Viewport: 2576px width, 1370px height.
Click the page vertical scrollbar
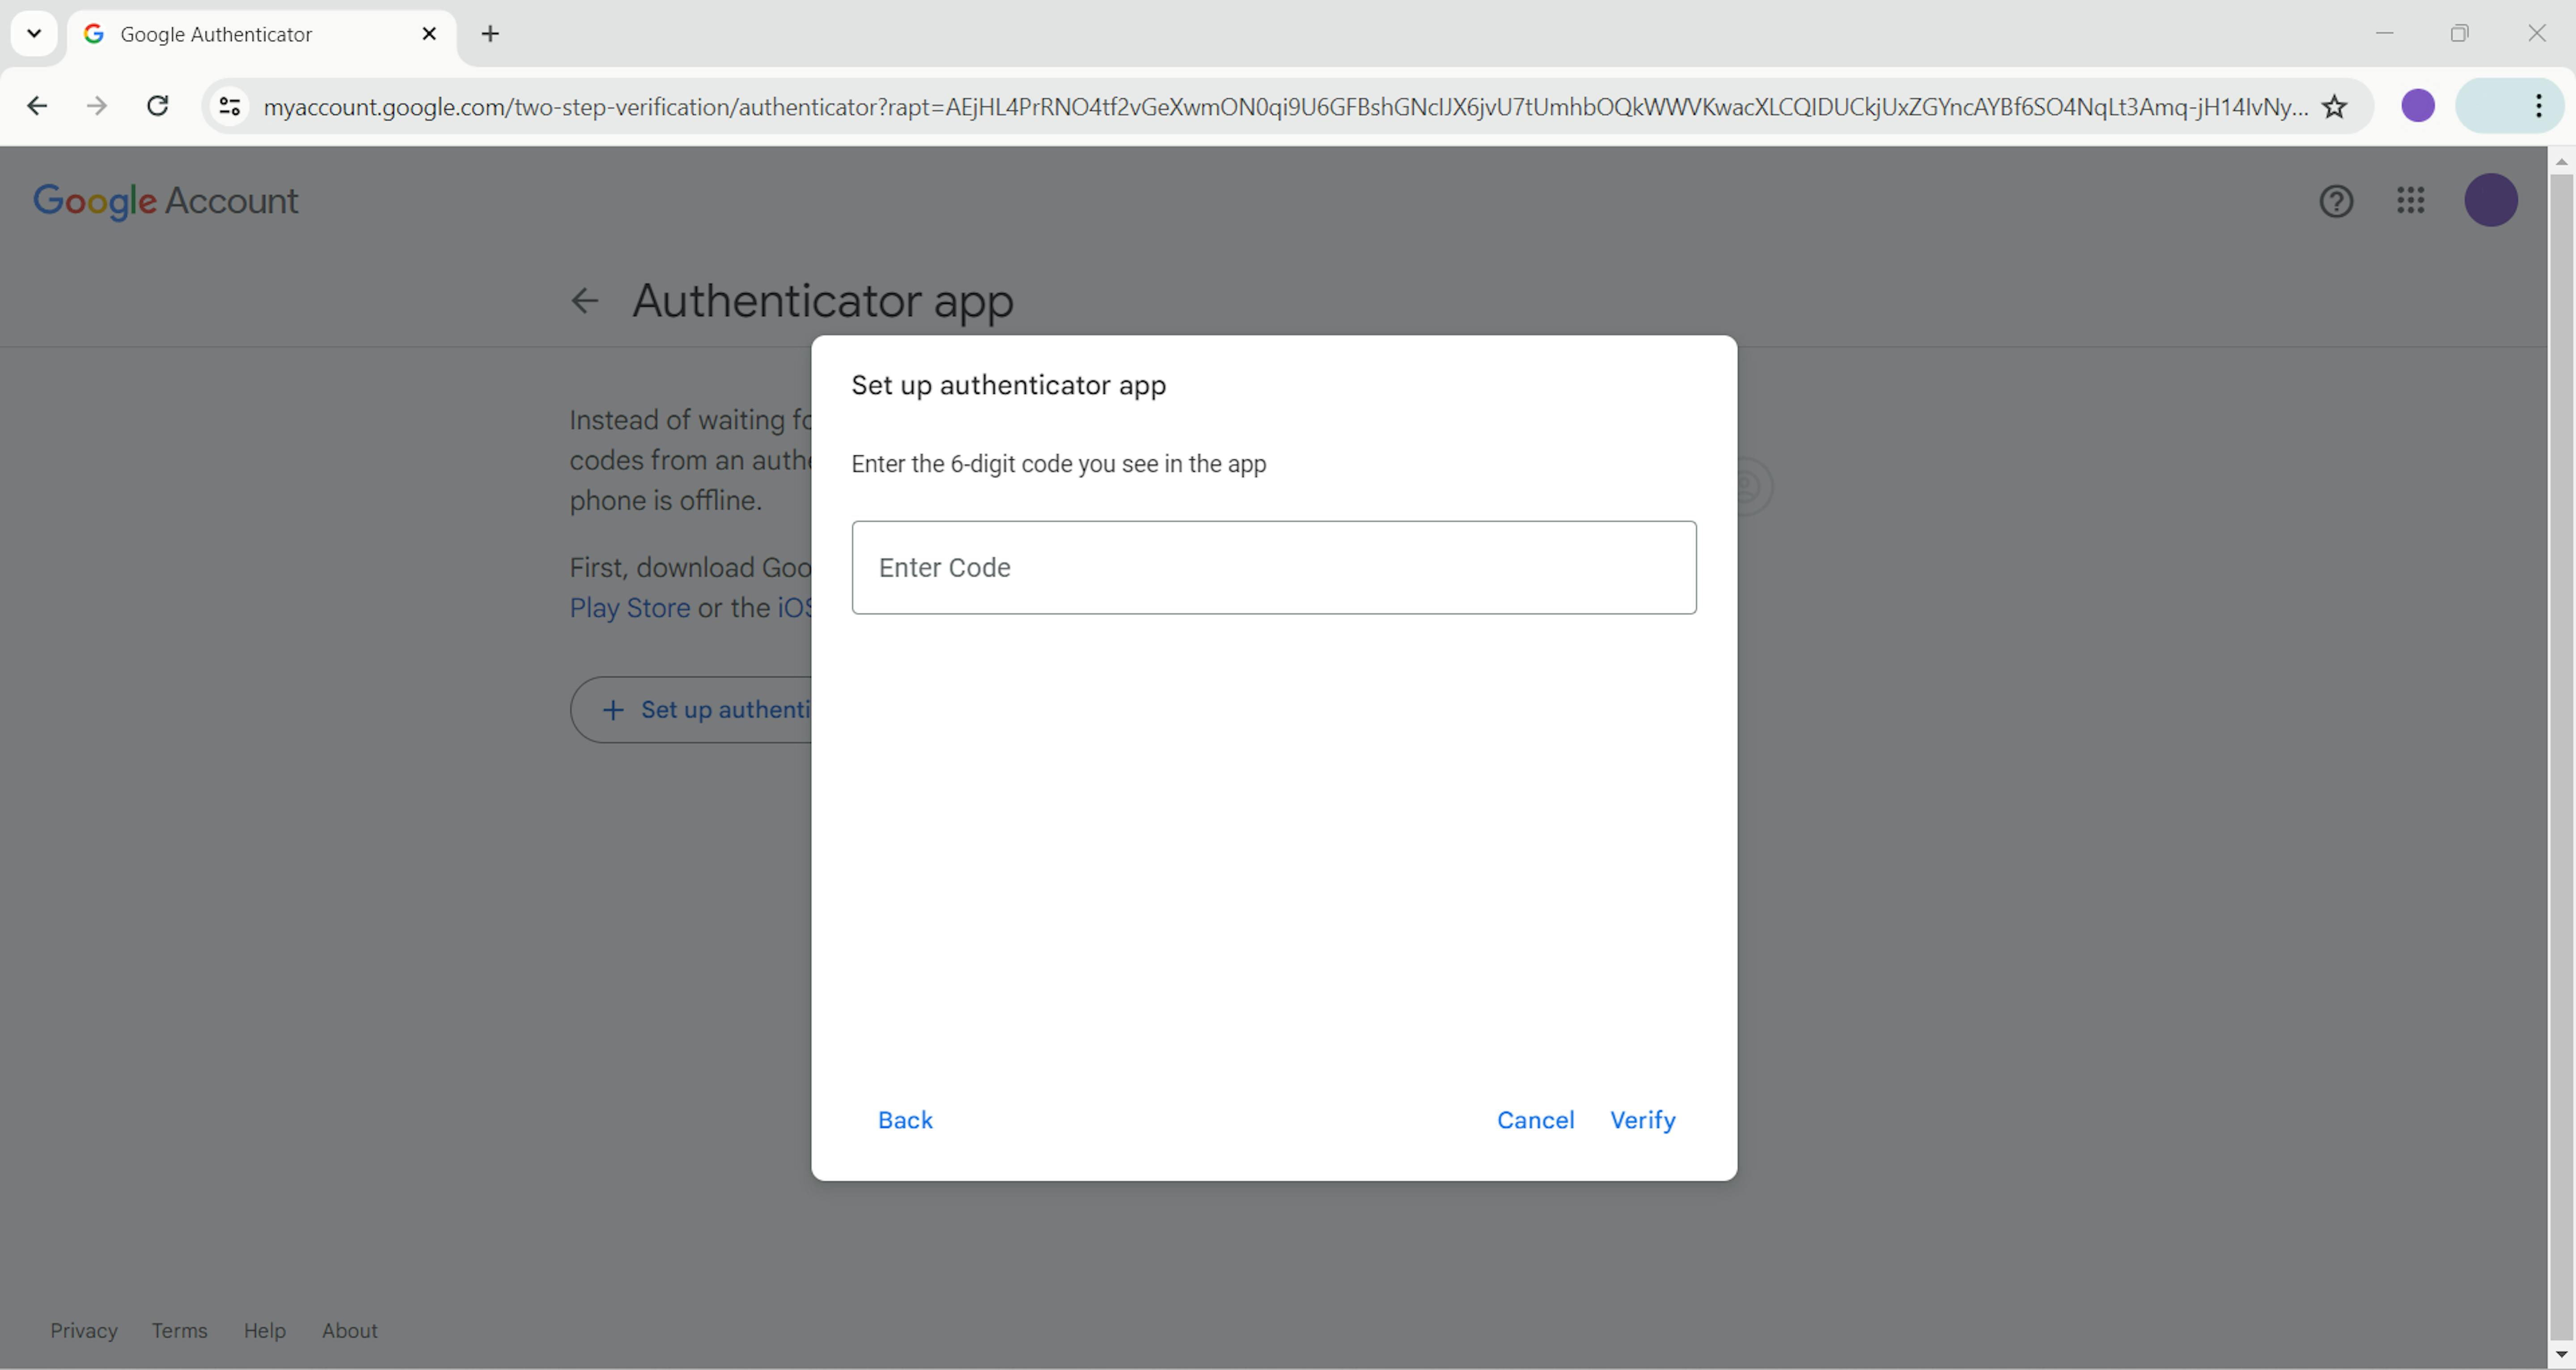click(x=2561, y=757)
